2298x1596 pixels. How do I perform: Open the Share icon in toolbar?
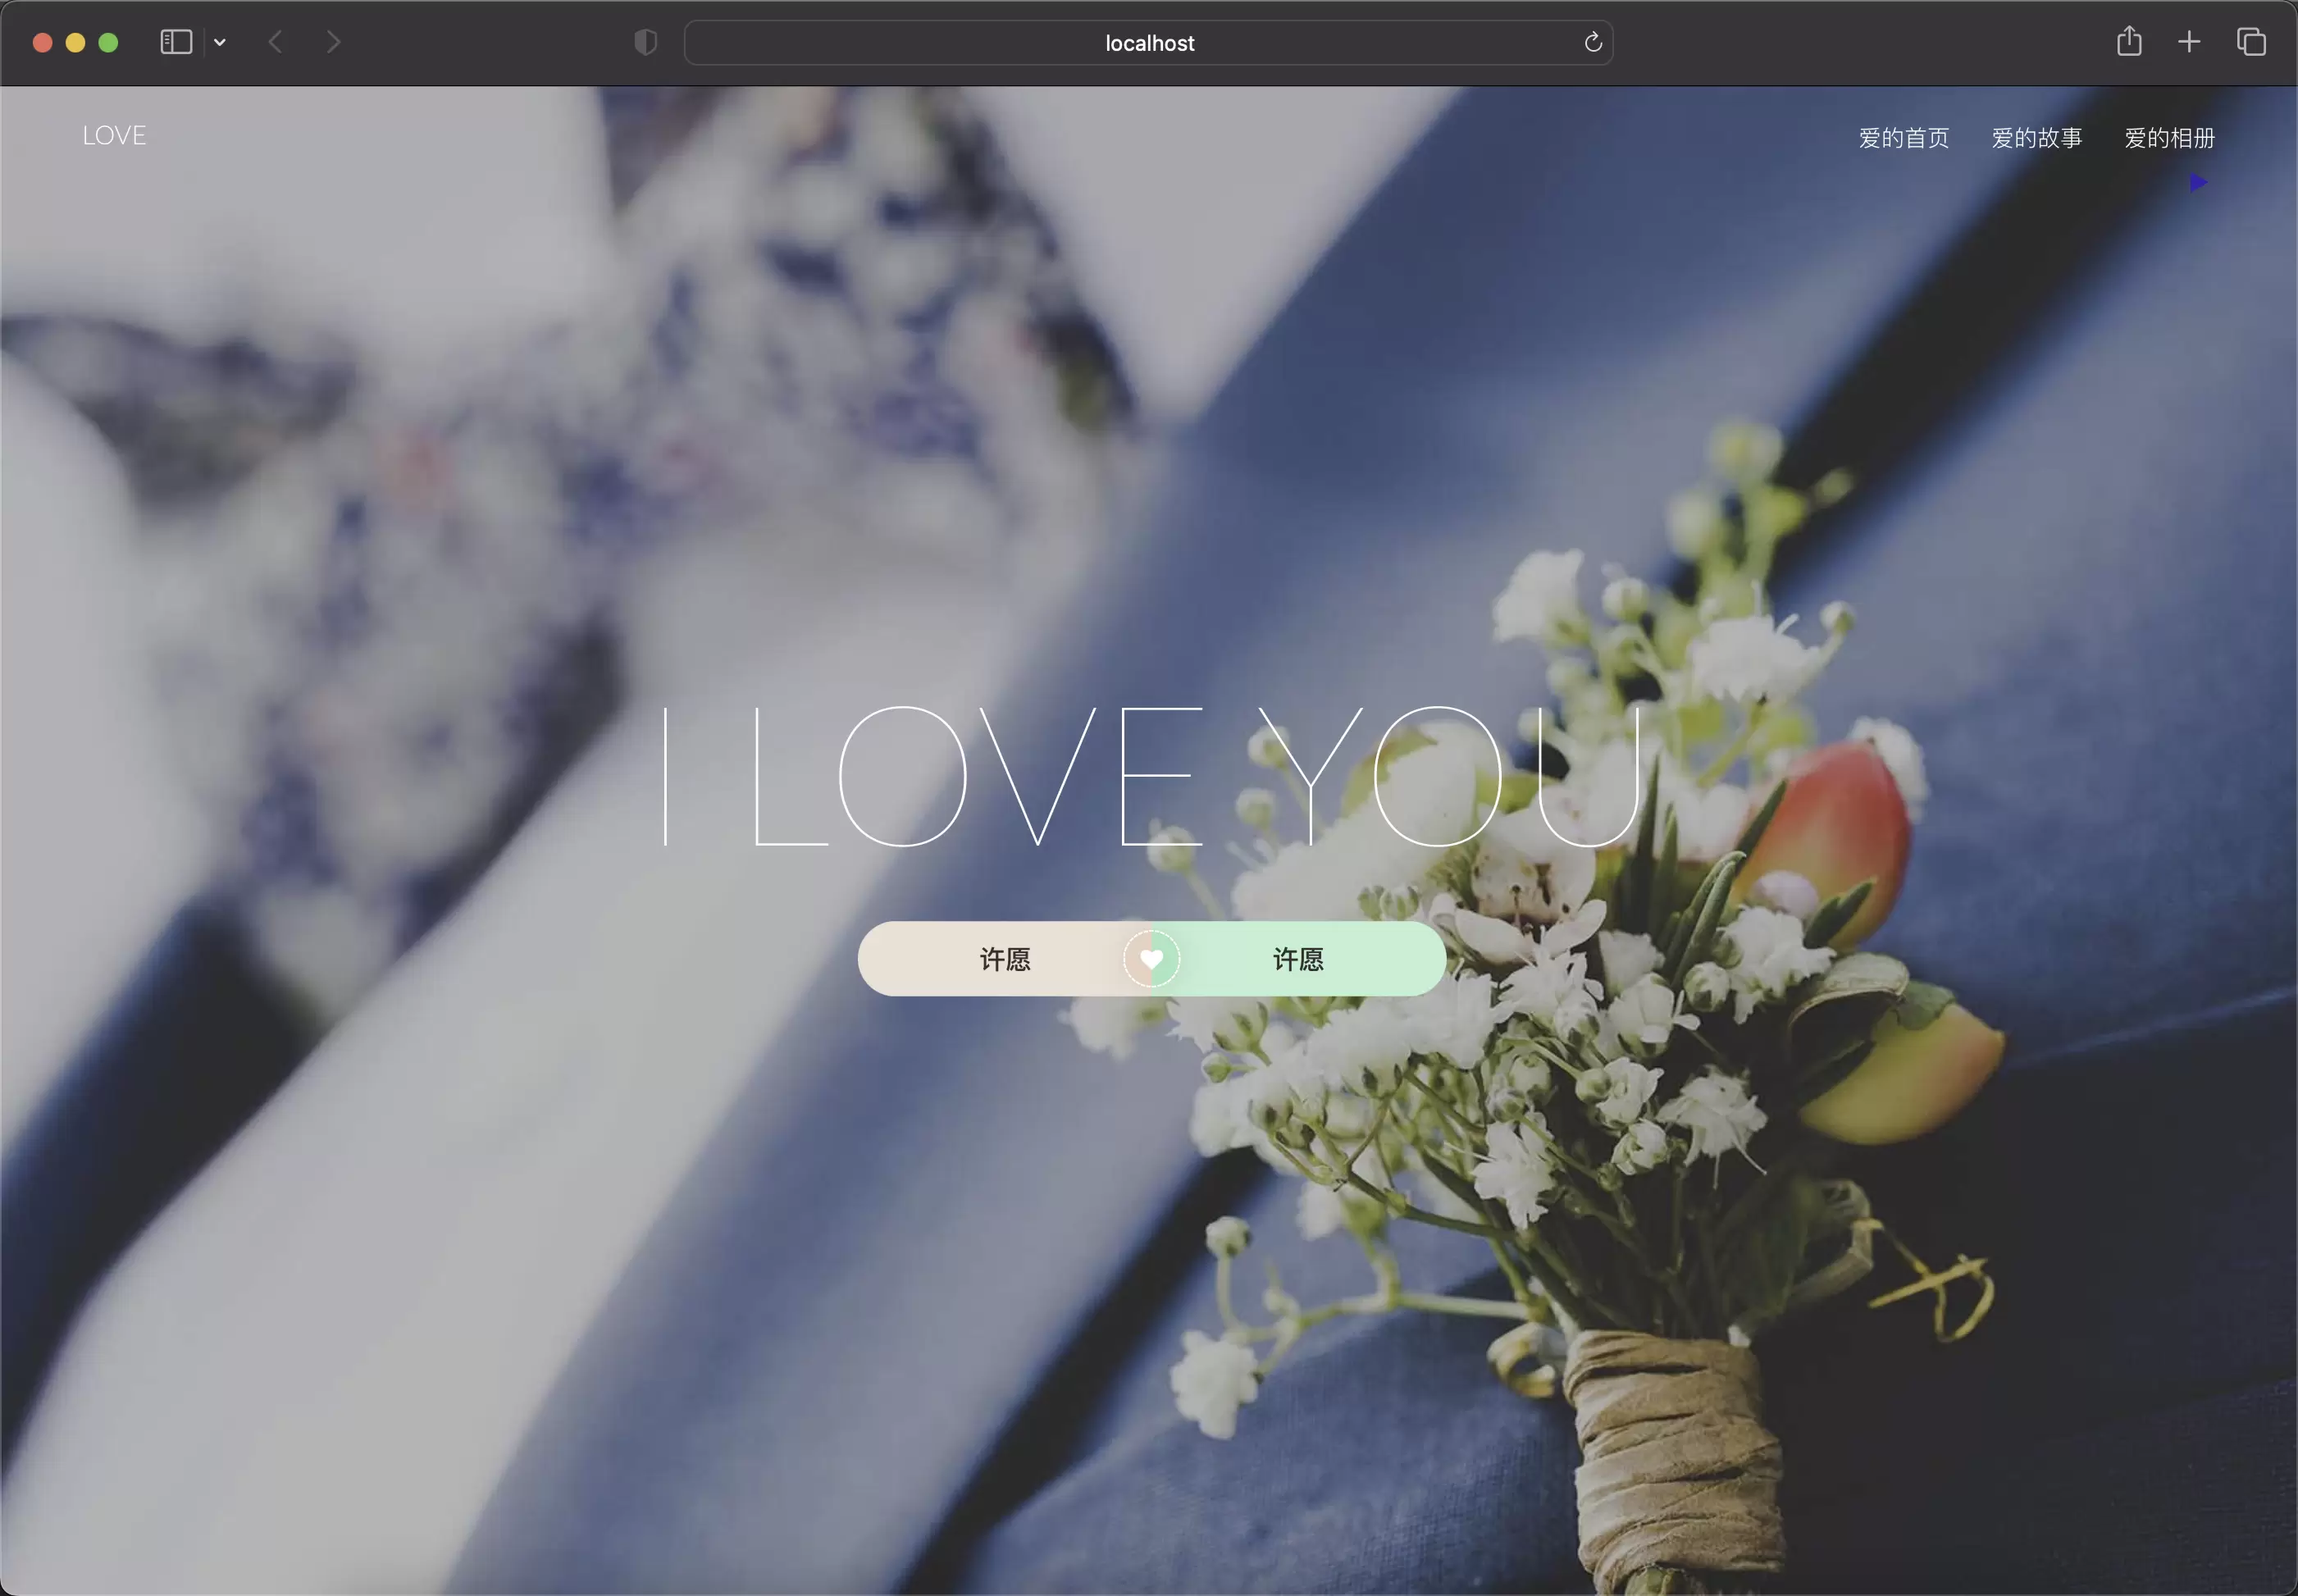tap(2129, 41)
